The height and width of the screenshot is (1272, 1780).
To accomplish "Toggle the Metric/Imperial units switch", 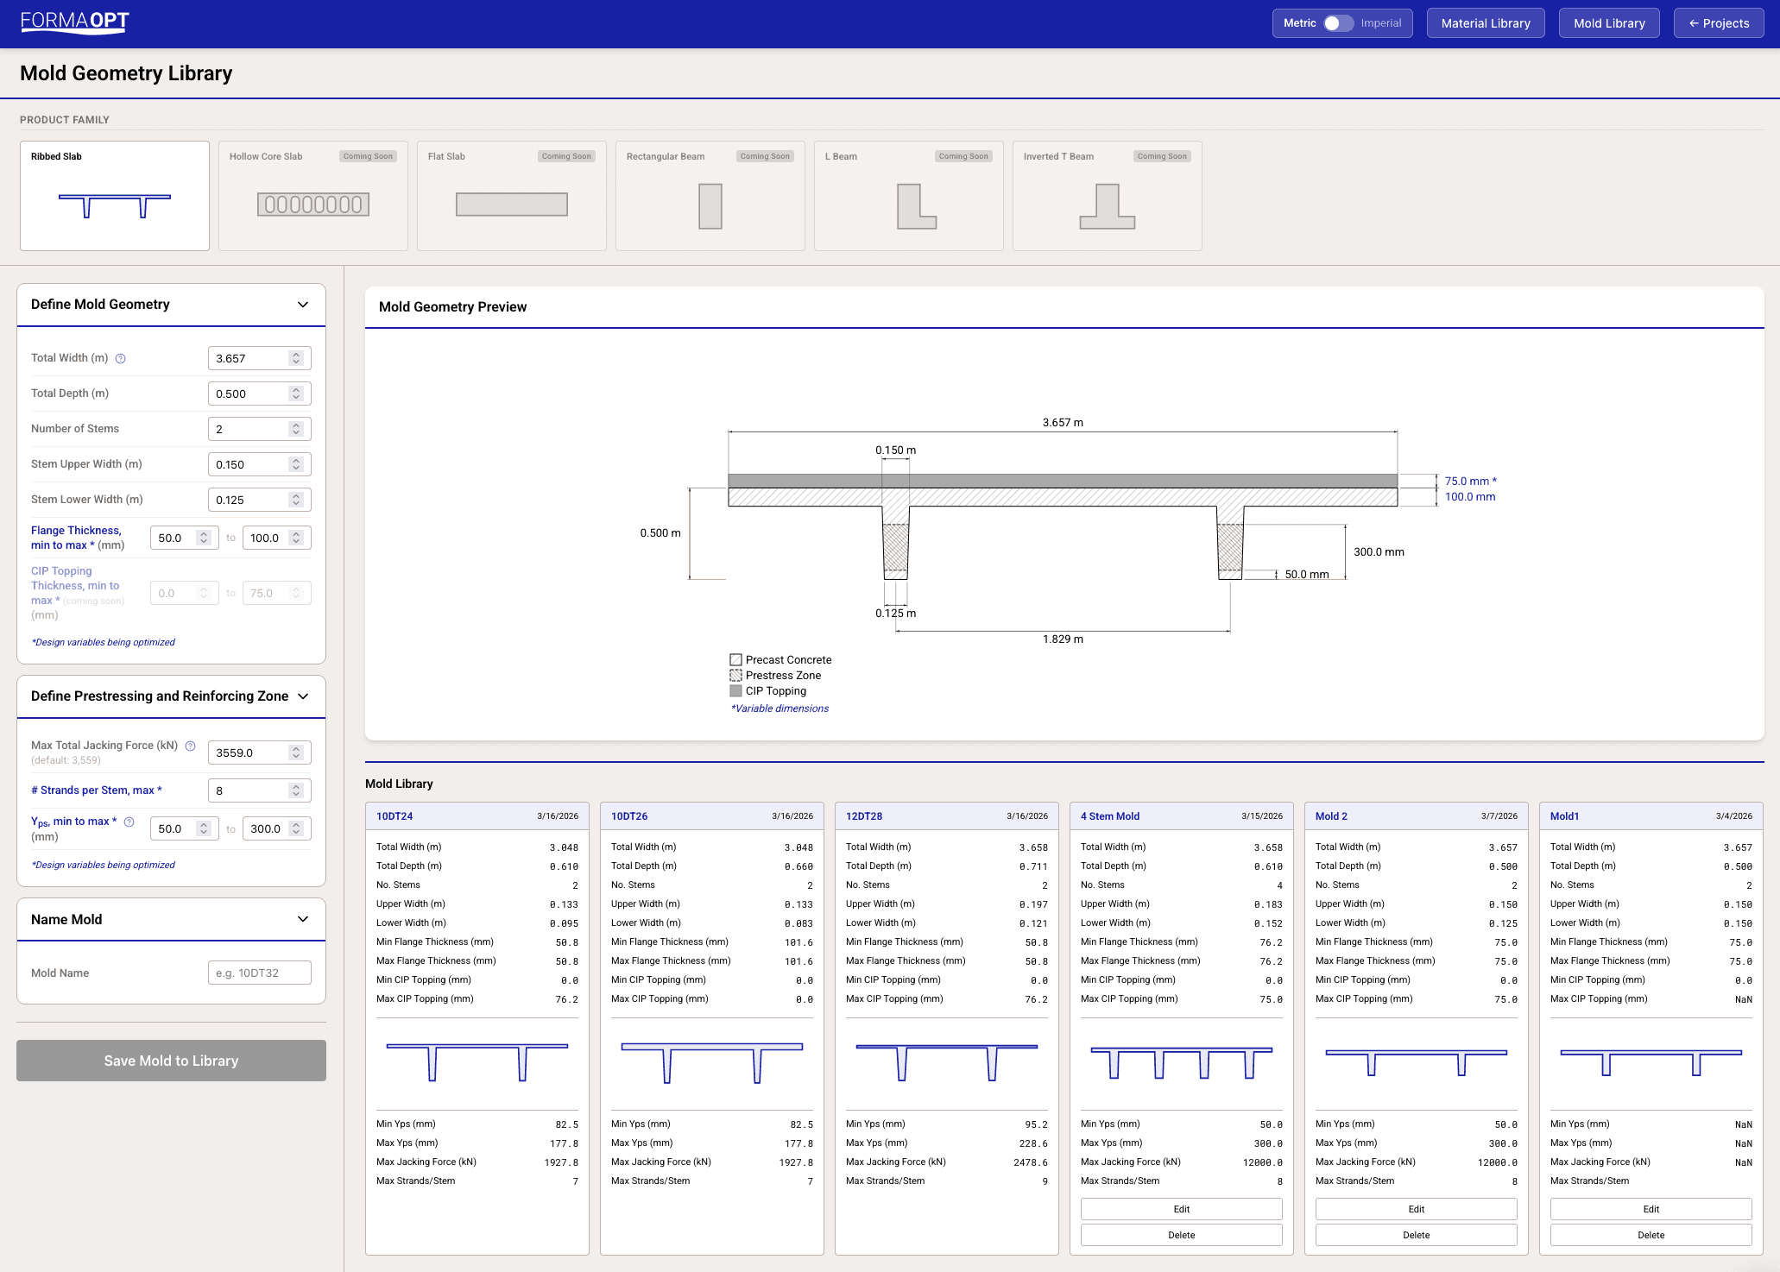I will (x=1338, y=23).
